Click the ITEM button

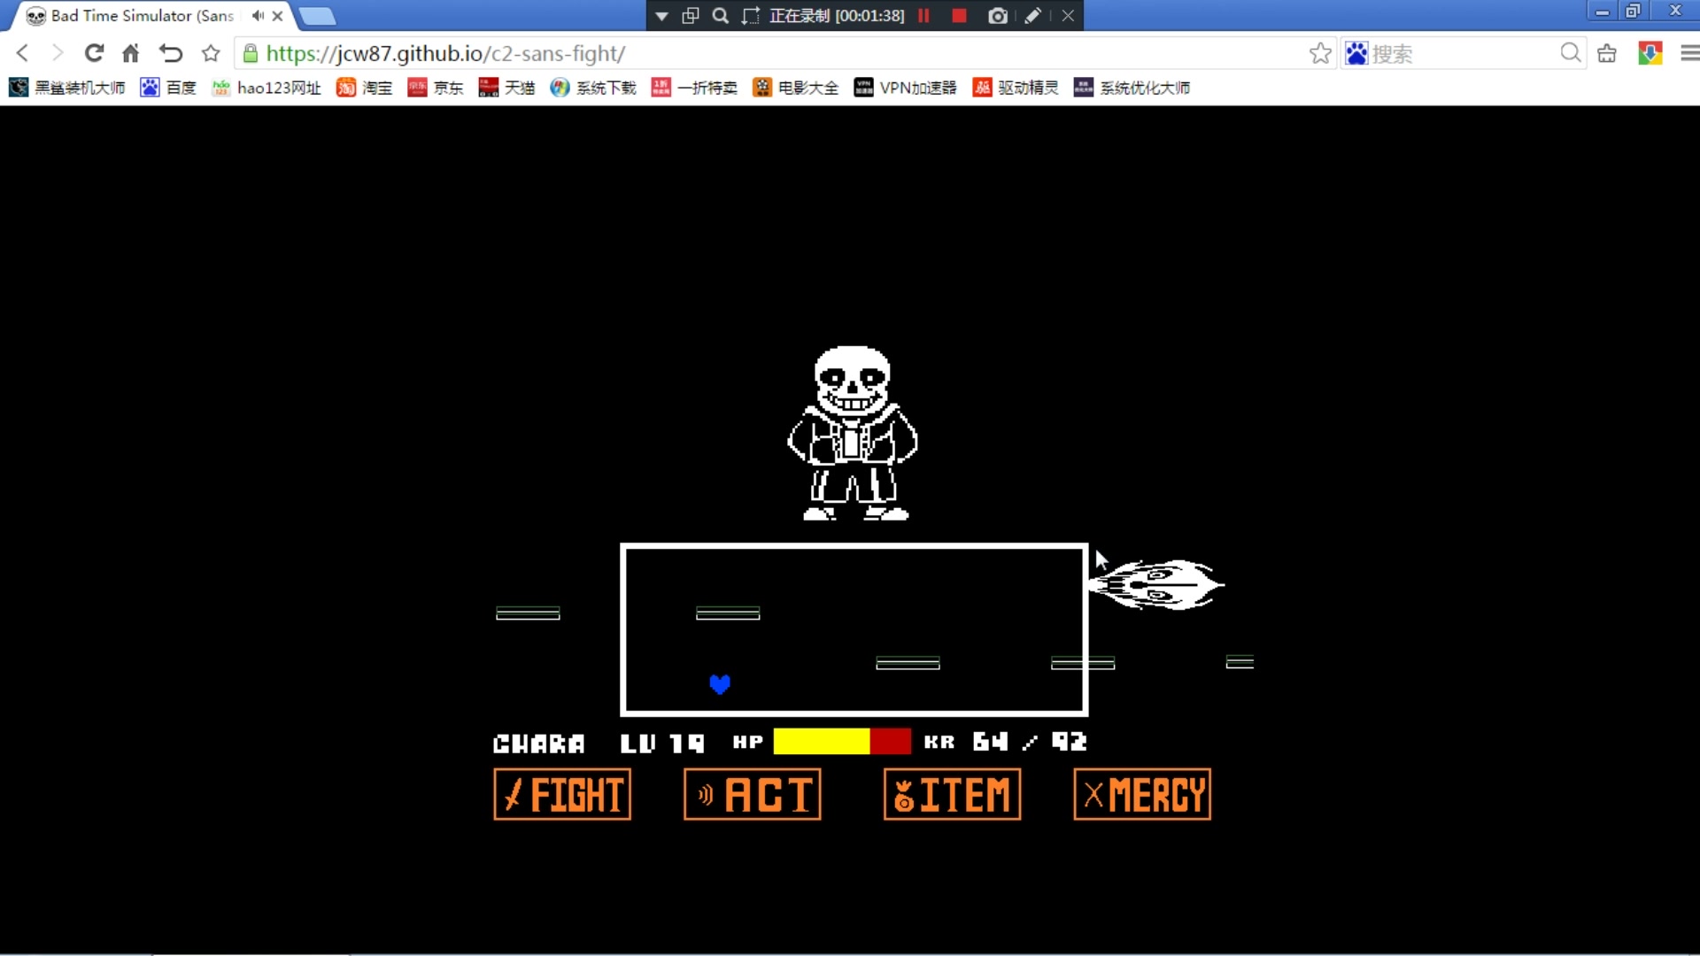tap(952, 794)
